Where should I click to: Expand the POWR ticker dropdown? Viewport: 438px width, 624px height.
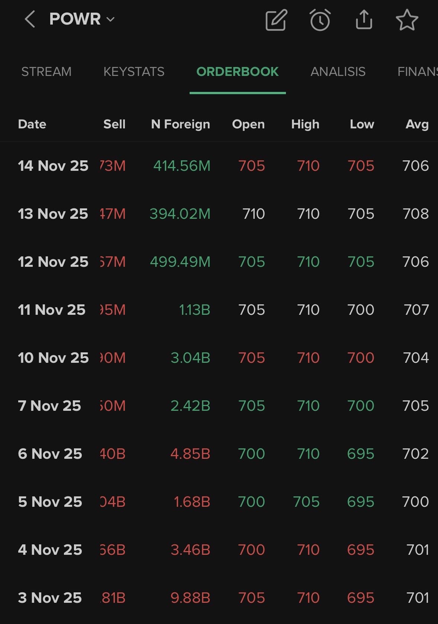click(110, 19)
